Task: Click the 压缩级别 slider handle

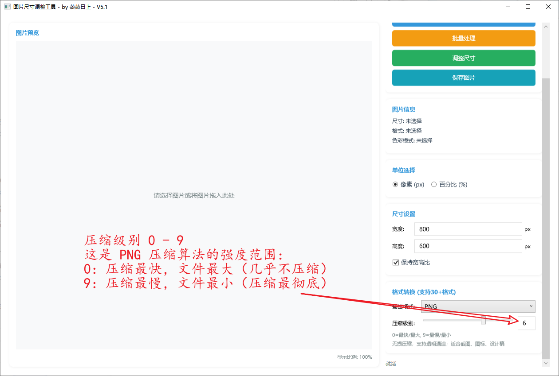Action: tap(483, 321)
